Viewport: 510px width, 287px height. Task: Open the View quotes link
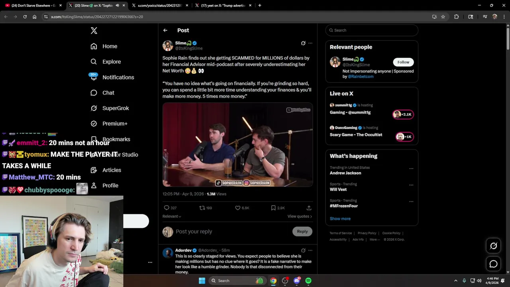(300, 216)
